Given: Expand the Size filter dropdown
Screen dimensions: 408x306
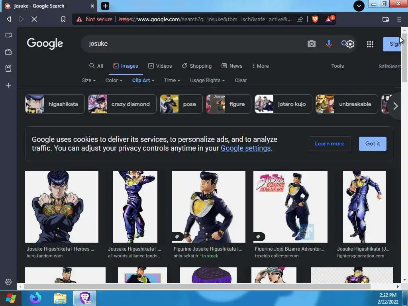Looking at the screenshot, I should 88,80.
